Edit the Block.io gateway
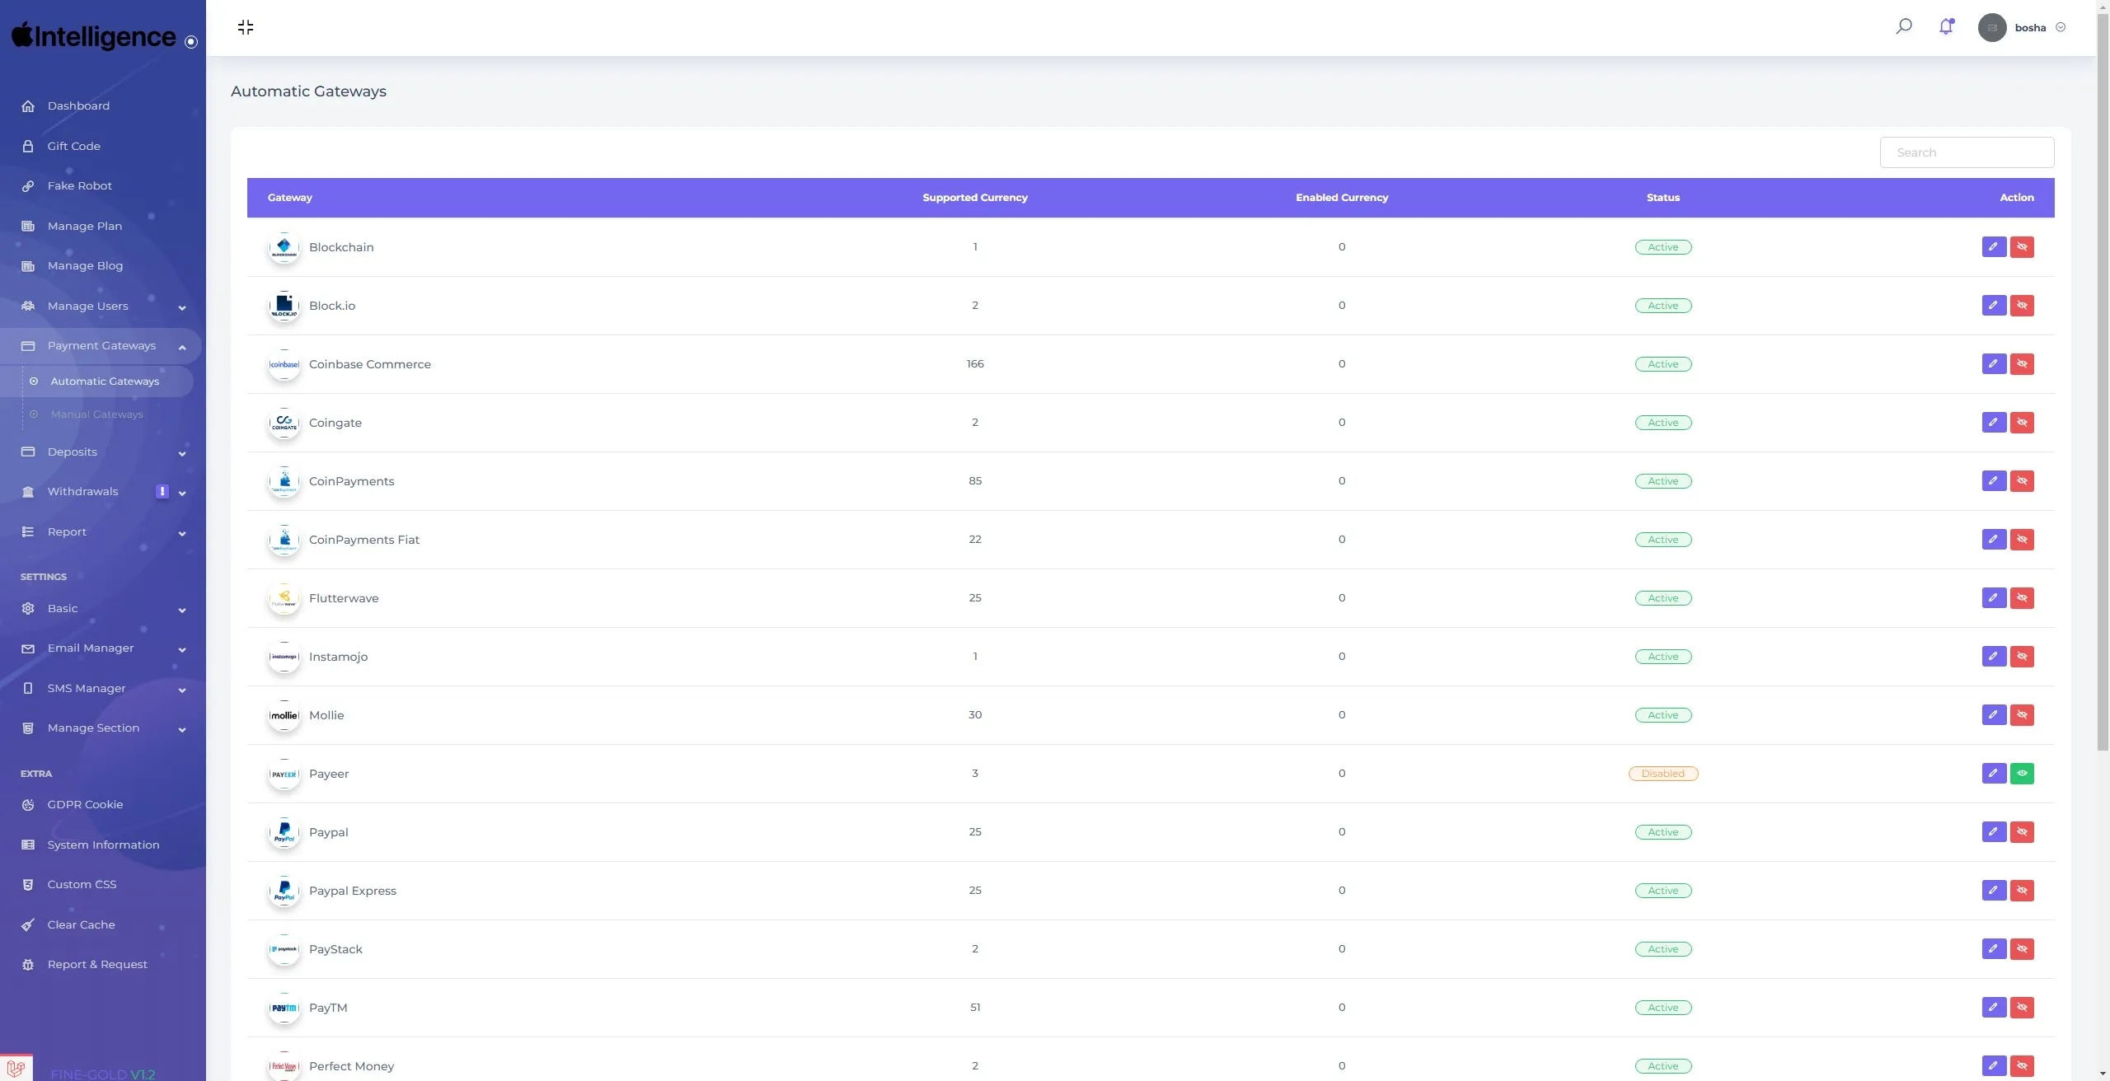The height and width of the screenshot is (1081, 2110). coord(1994,306)
